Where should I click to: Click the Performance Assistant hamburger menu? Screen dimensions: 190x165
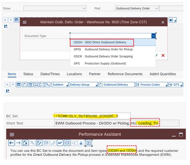(x=12, y=134)
